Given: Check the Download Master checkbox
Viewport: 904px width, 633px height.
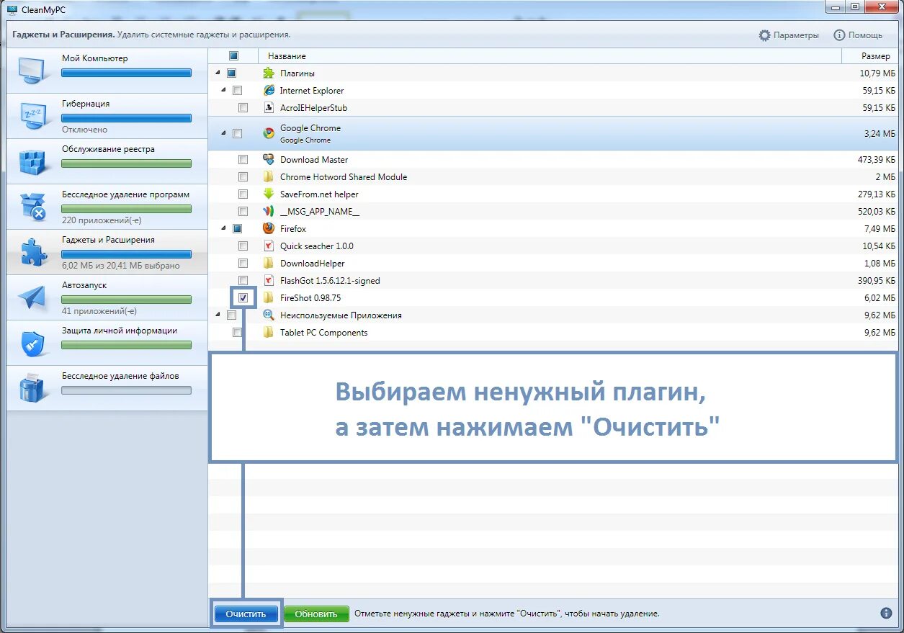Looking at the screenshot, I should coord(243,159).
